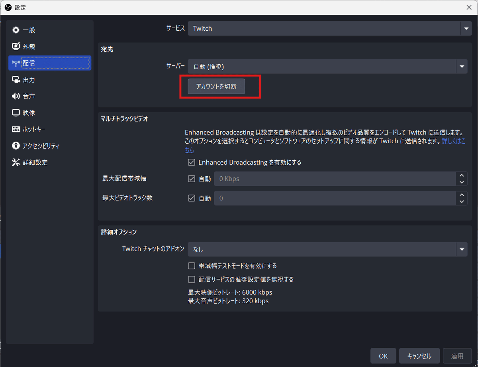Click the 適用 button
The image size is (478, 367).
pos(457,356)
